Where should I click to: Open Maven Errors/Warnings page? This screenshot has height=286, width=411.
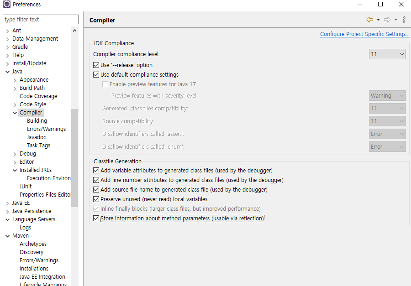click(x=39, y=260)
